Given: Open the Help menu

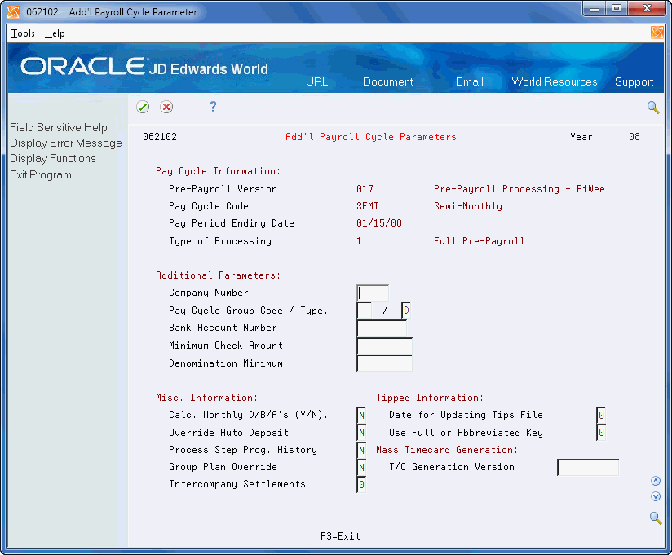Looking at the screenshot, I should [55, 33].
